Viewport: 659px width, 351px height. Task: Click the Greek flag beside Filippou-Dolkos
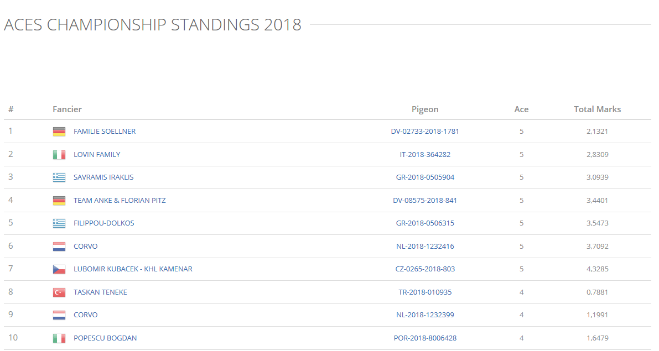tap(59, 223)
